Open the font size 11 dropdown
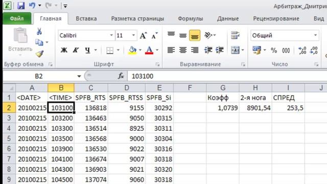This screenshot has height=184, width=327. [134, 35]
